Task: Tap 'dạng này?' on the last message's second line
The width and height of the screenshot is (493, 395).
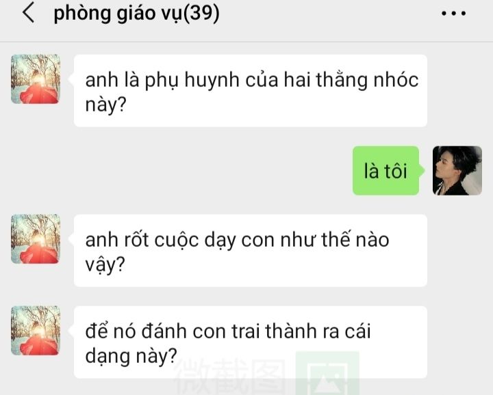Action: [131, 356]
